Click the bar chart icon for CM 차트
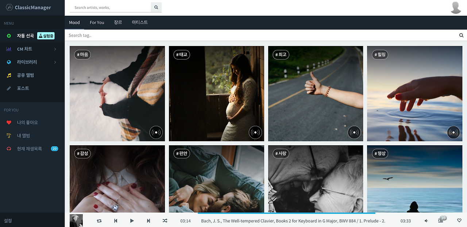467x227 pixels. (x=9, y=49)
